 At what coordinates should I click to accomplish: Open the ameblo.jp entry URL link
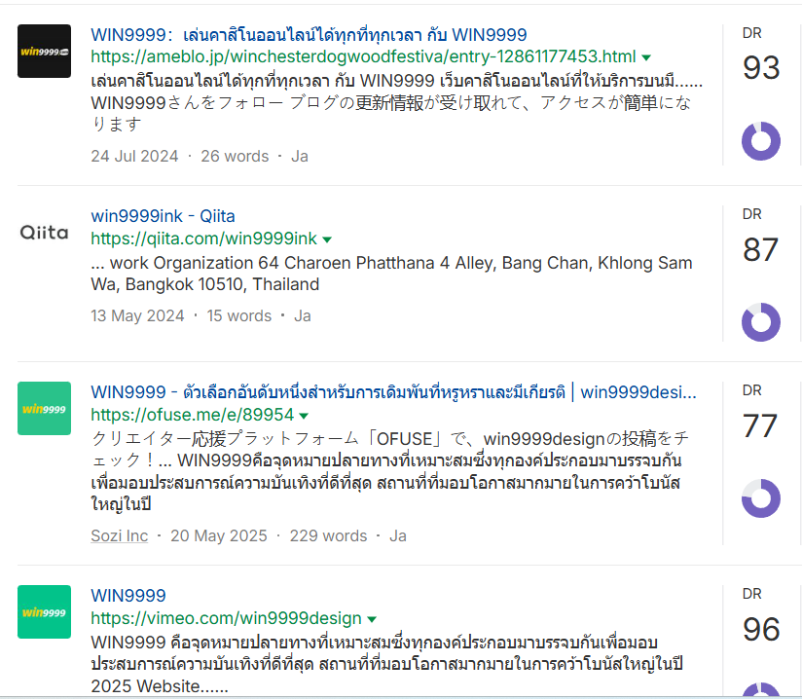coord(363,56)
